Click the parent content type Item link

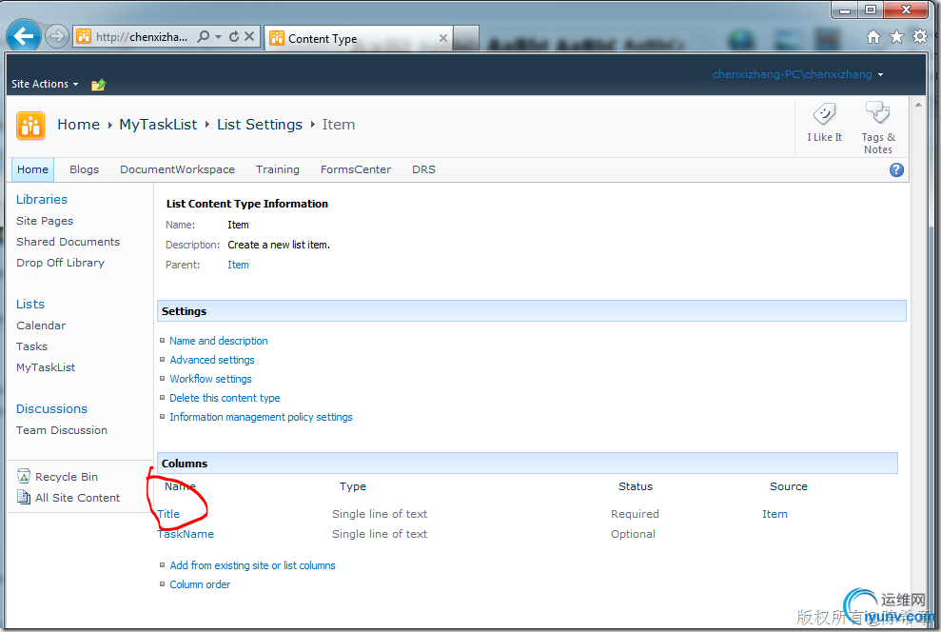point(238,265)
